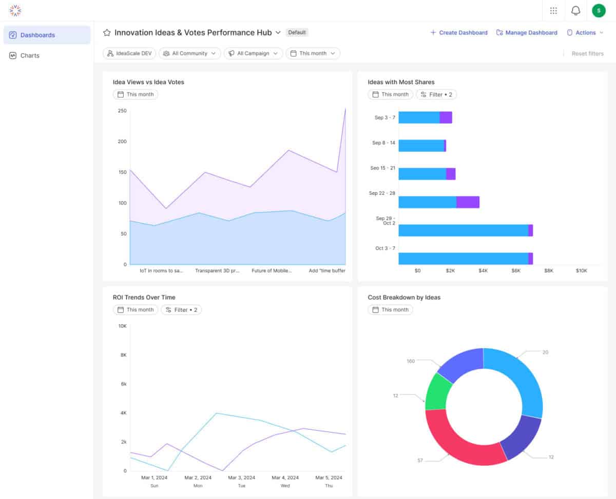Click the Create Dashboard link
The width and height of the screenshot is (616, 499).
coord(458,32)
